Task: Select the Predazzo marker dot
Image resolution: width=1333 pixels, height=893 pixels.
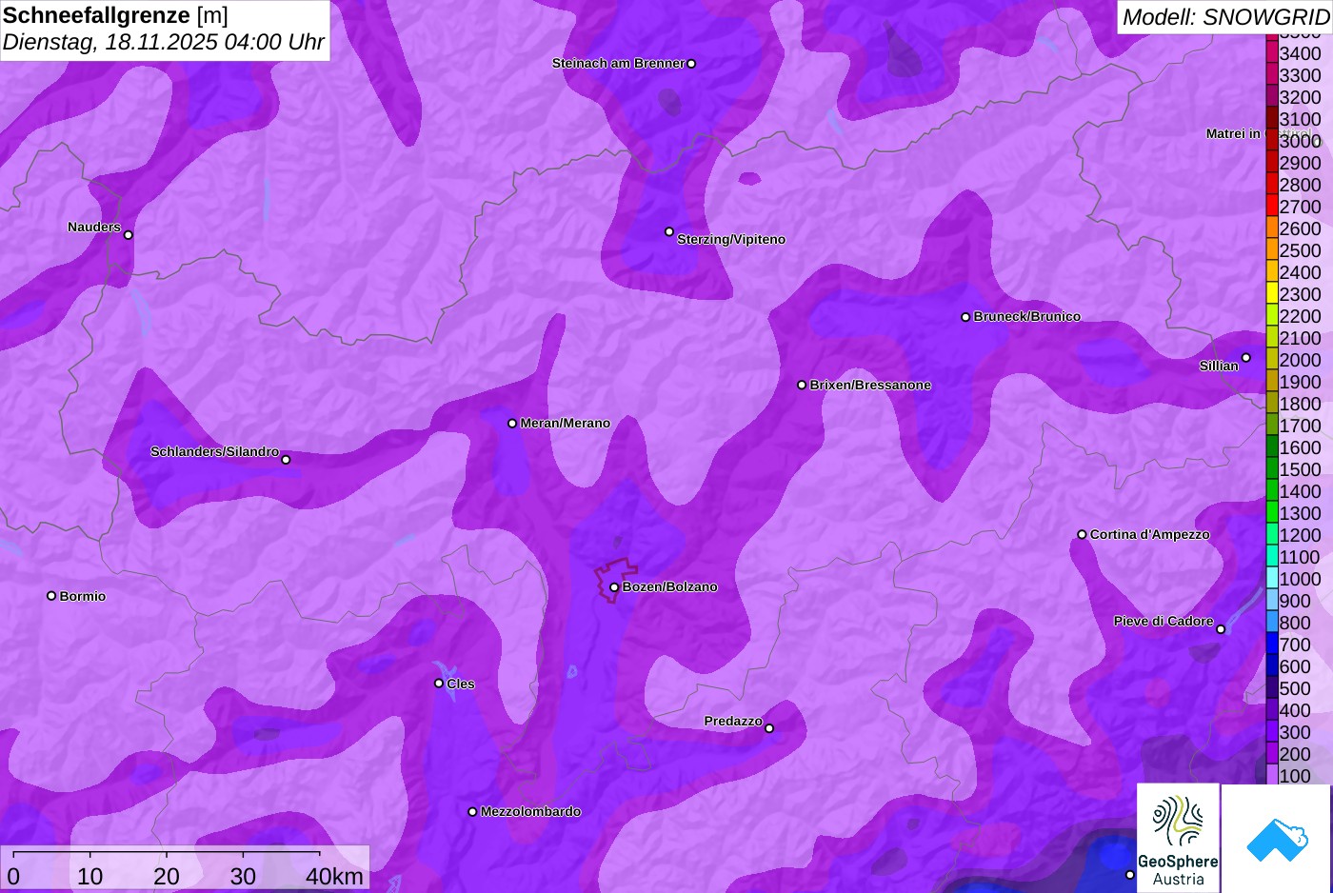Action: pyautogui.click(x=769, y=728)
